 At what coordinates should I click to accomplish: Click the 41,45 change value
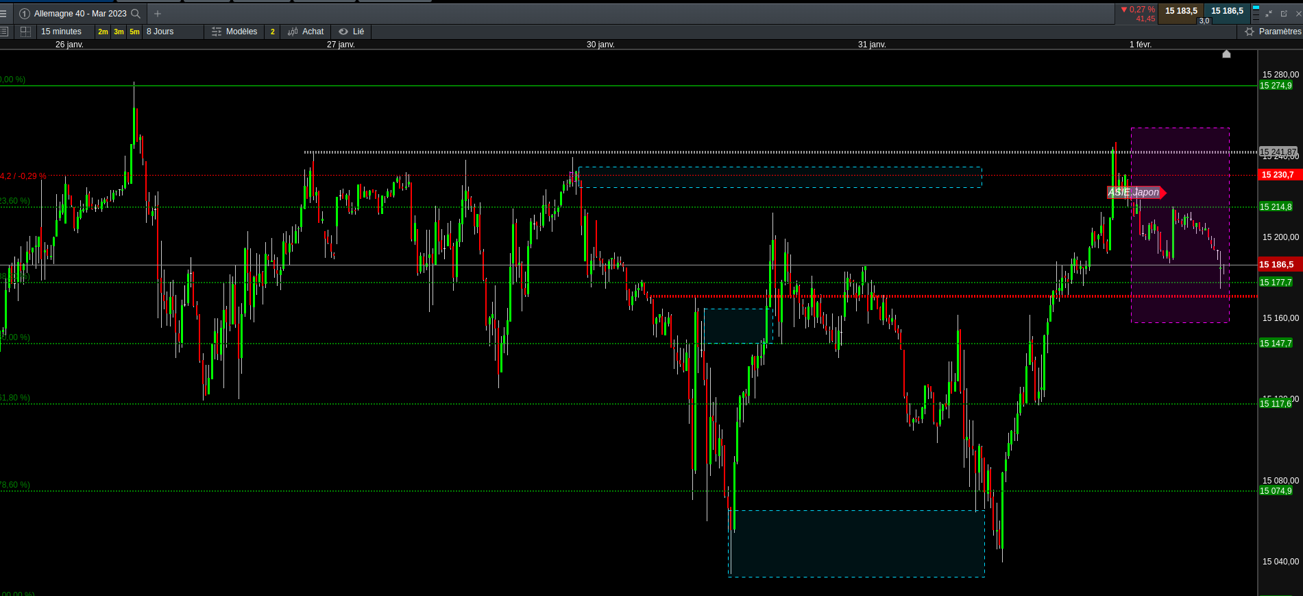point(1145,19)
